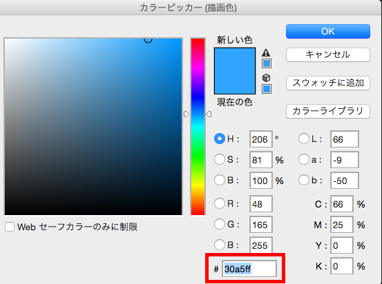
Task: Select the Lab b radio button
Action: click(304, 180)
